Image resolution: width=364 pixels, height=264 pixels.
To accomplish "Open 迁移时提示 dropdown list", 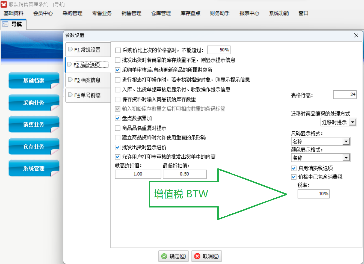I will tap(353, 122).
